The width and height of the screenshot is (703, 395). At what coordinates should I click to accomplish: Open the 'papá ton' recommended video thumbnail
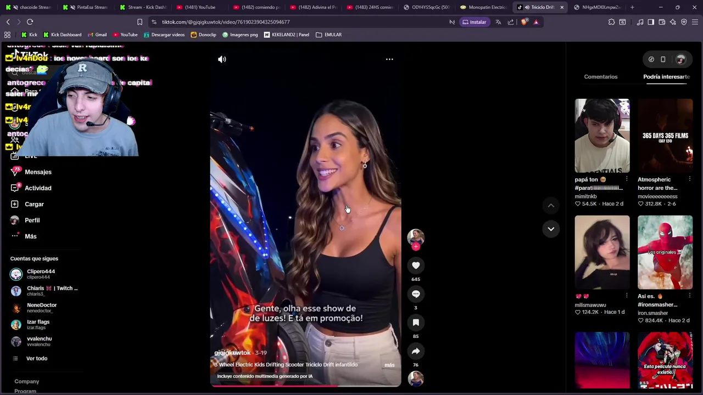click(x=602, y=136)
